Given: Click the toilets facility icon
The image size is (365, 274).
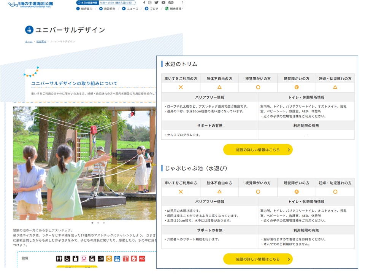Looking at the screenshot, I should [x=59, y=258].
